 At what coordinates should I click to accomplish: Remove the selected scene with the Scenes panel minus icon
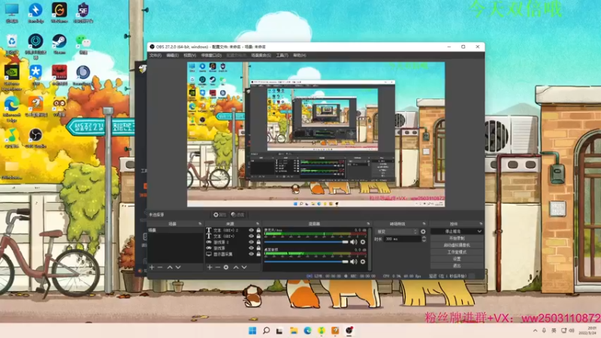[160, 267]
